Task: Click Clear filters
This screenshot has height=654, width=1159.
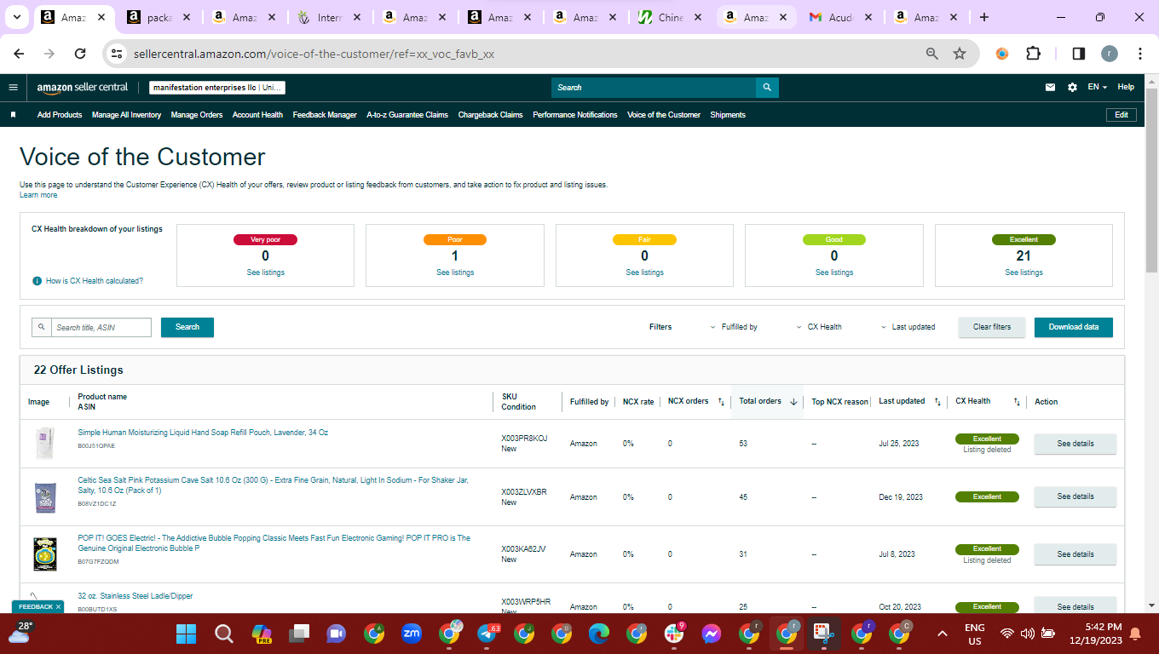Action: (992, 327)
